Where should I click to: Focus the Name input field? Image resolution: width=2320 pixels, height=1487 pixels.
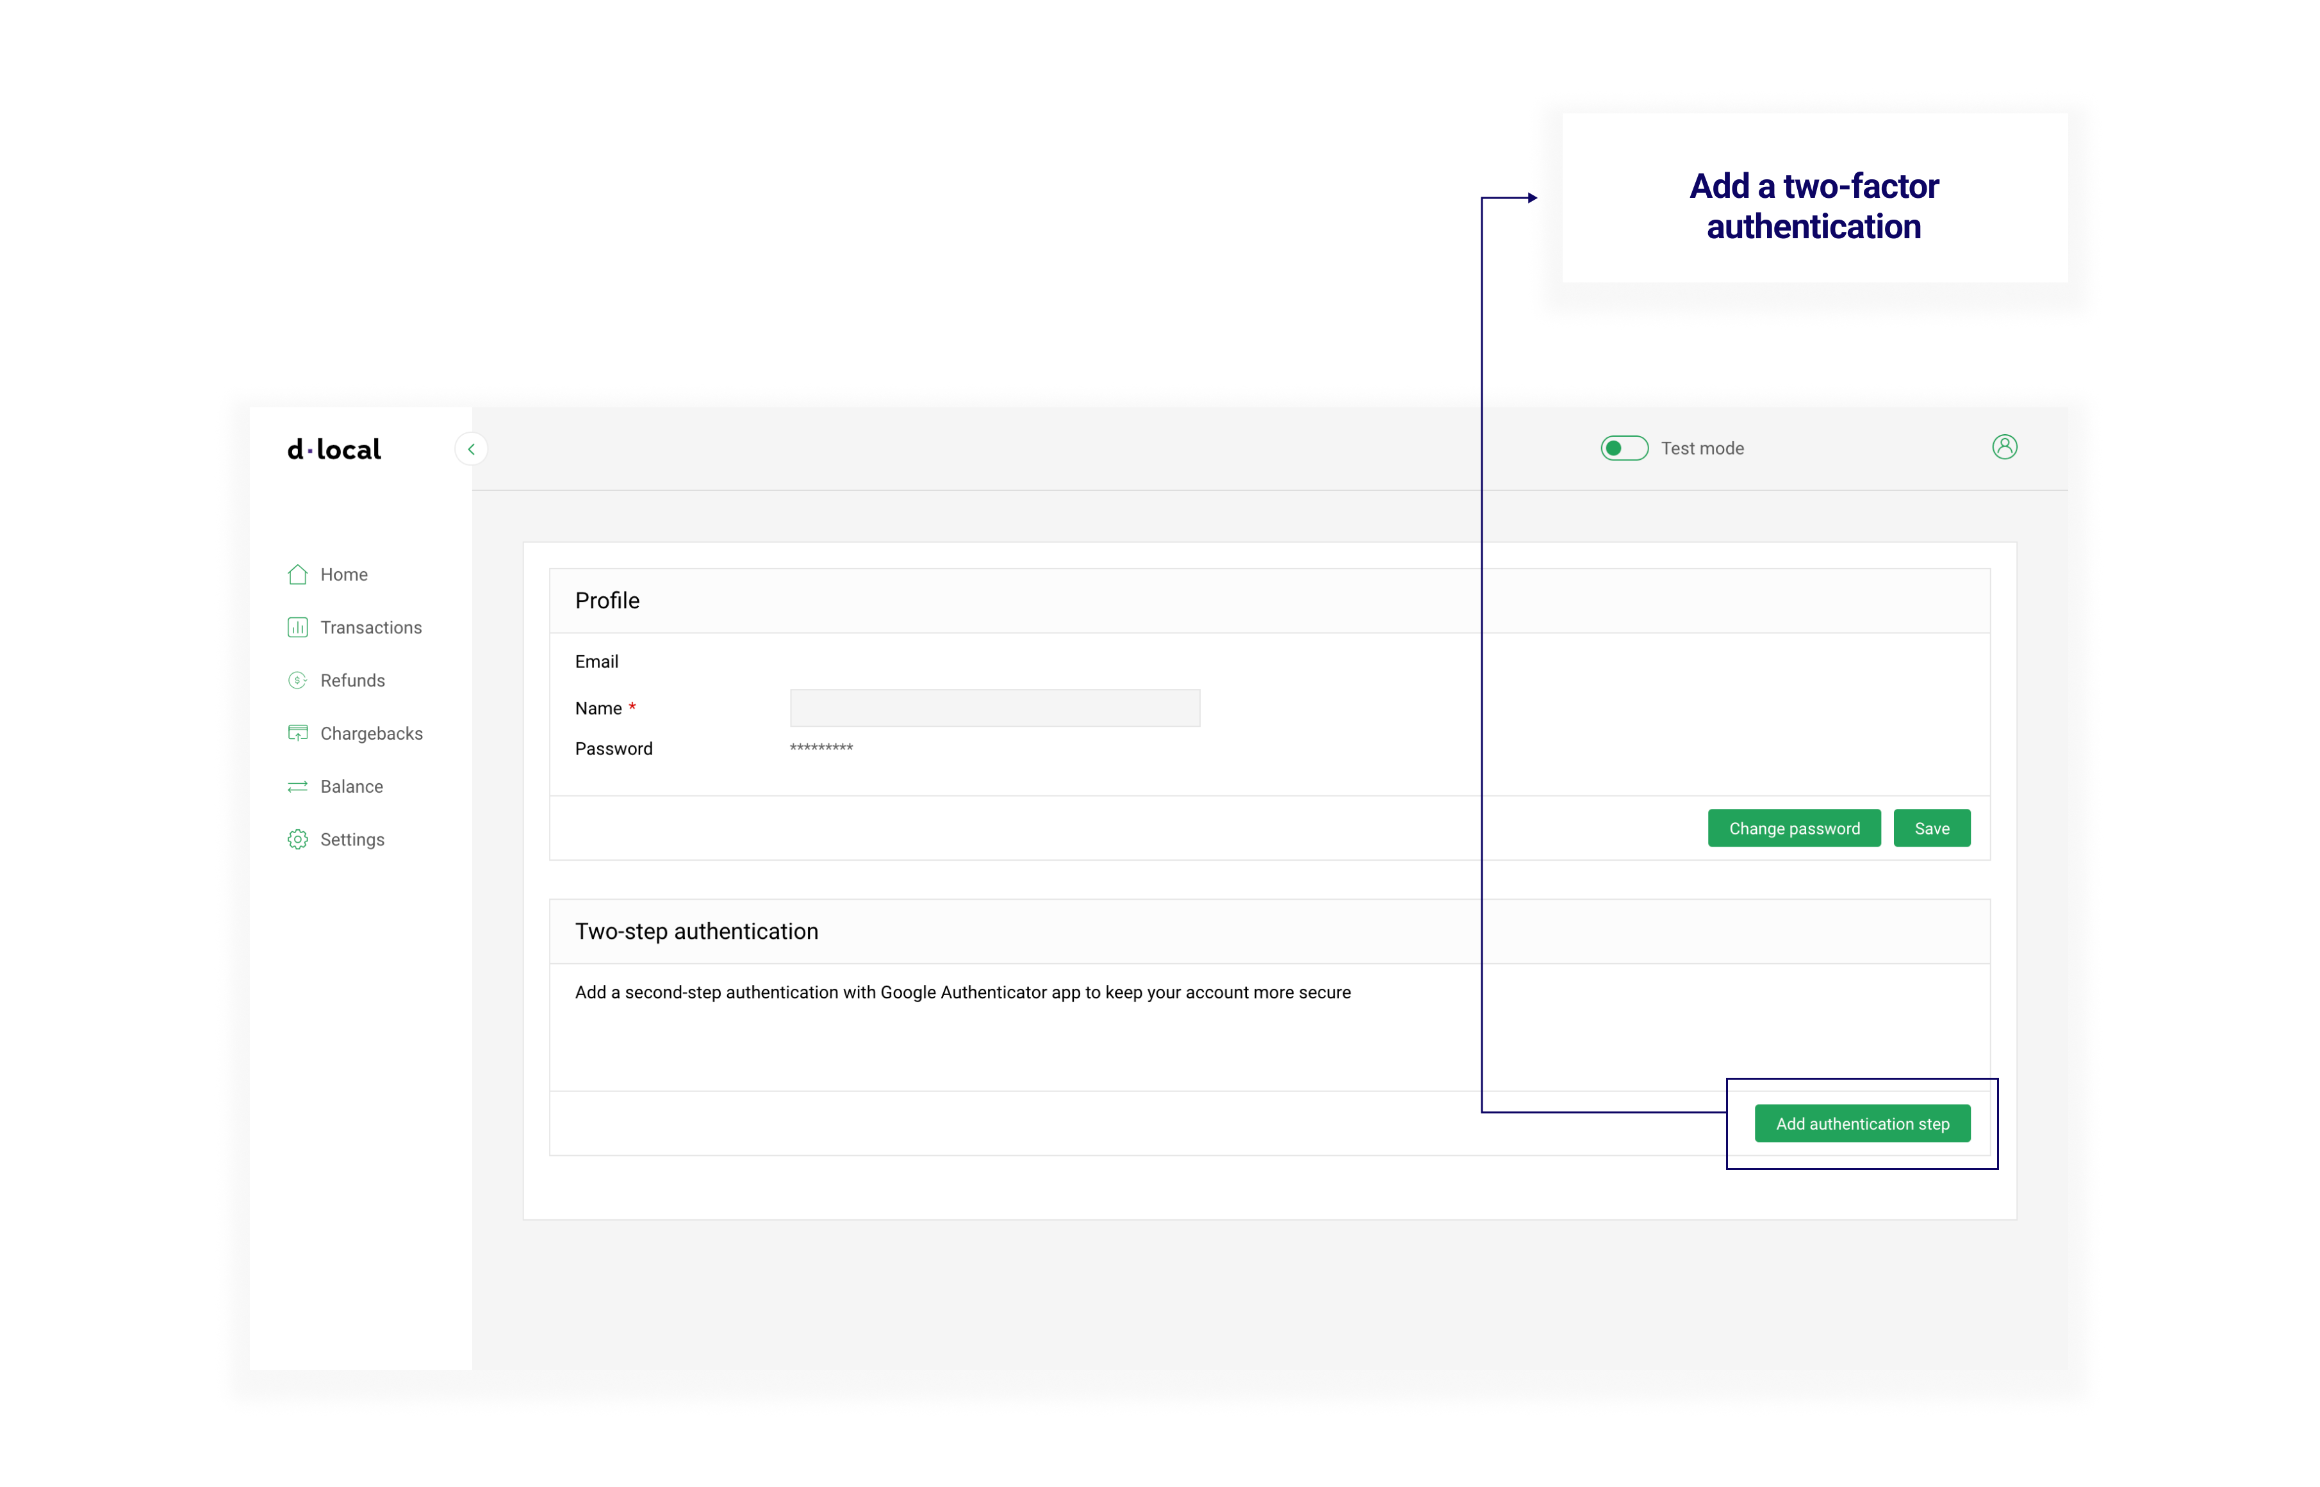[x=995, y=708]
